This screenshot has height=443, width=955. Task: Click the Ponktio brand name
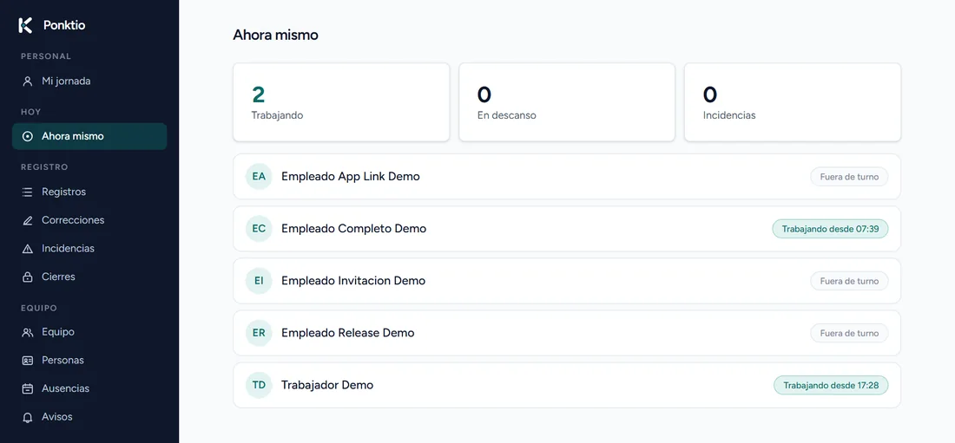(x=64, y=25)
